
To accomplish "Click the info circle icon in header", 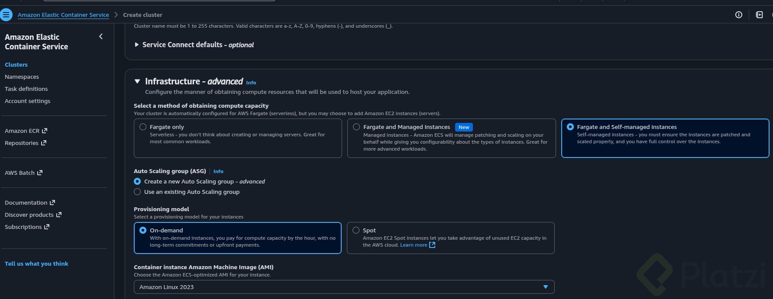I will (739, 15).
